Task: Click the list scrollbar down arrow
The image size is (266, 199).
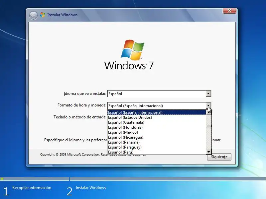Action: coord(209,152)
